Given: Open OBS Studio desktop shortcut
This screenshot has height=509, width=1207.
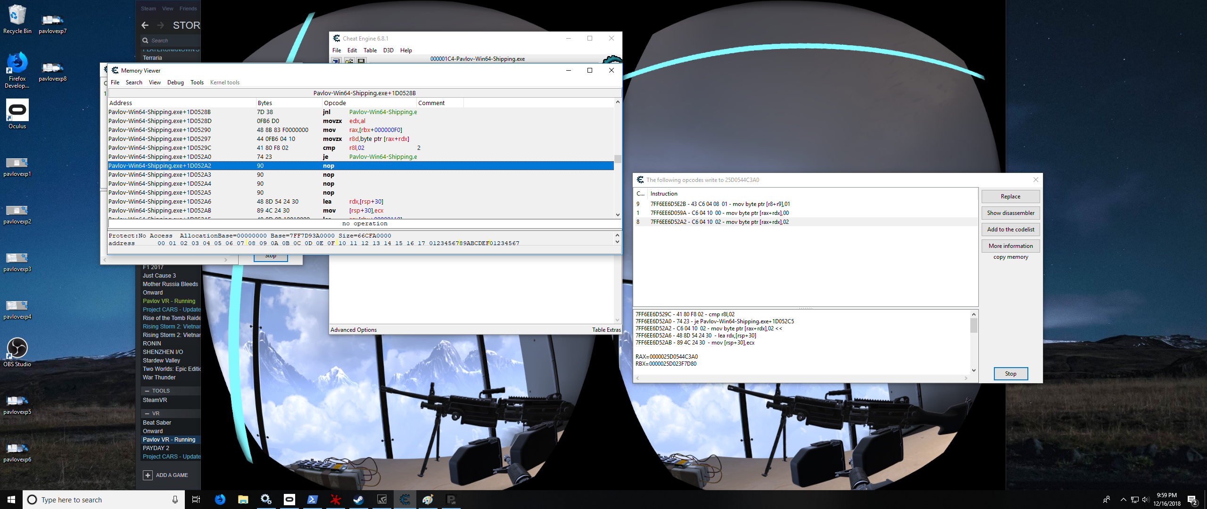Looking at the screenshot, I should [17, 353].
